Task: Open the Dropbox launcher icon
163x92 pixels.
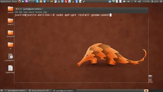Action: 45,2
